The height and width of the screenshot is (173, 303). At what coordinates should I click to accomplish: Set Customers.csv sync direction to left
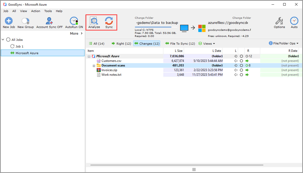235,61
